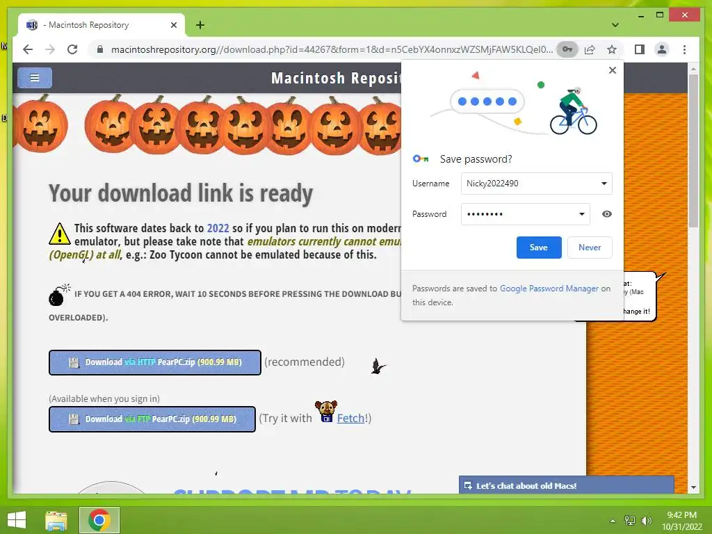The width and height of the screenshot is (712, 534).
Task: Show hidden system tray icons
Action: pyautogui.click(x=613, y=520)
